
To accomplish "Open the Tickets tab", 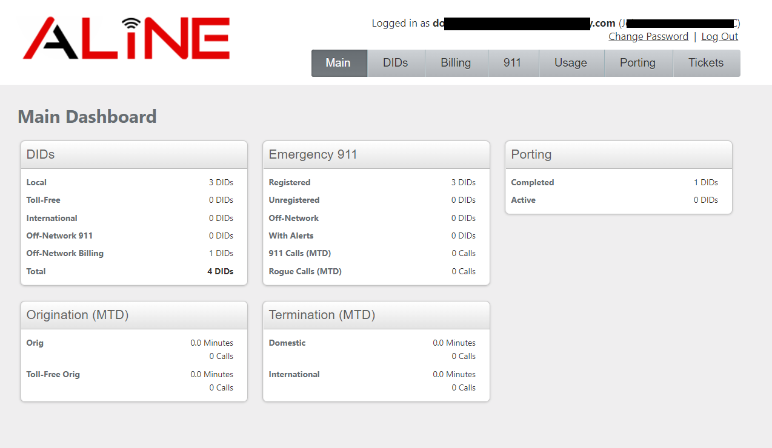I will (705, 62).
